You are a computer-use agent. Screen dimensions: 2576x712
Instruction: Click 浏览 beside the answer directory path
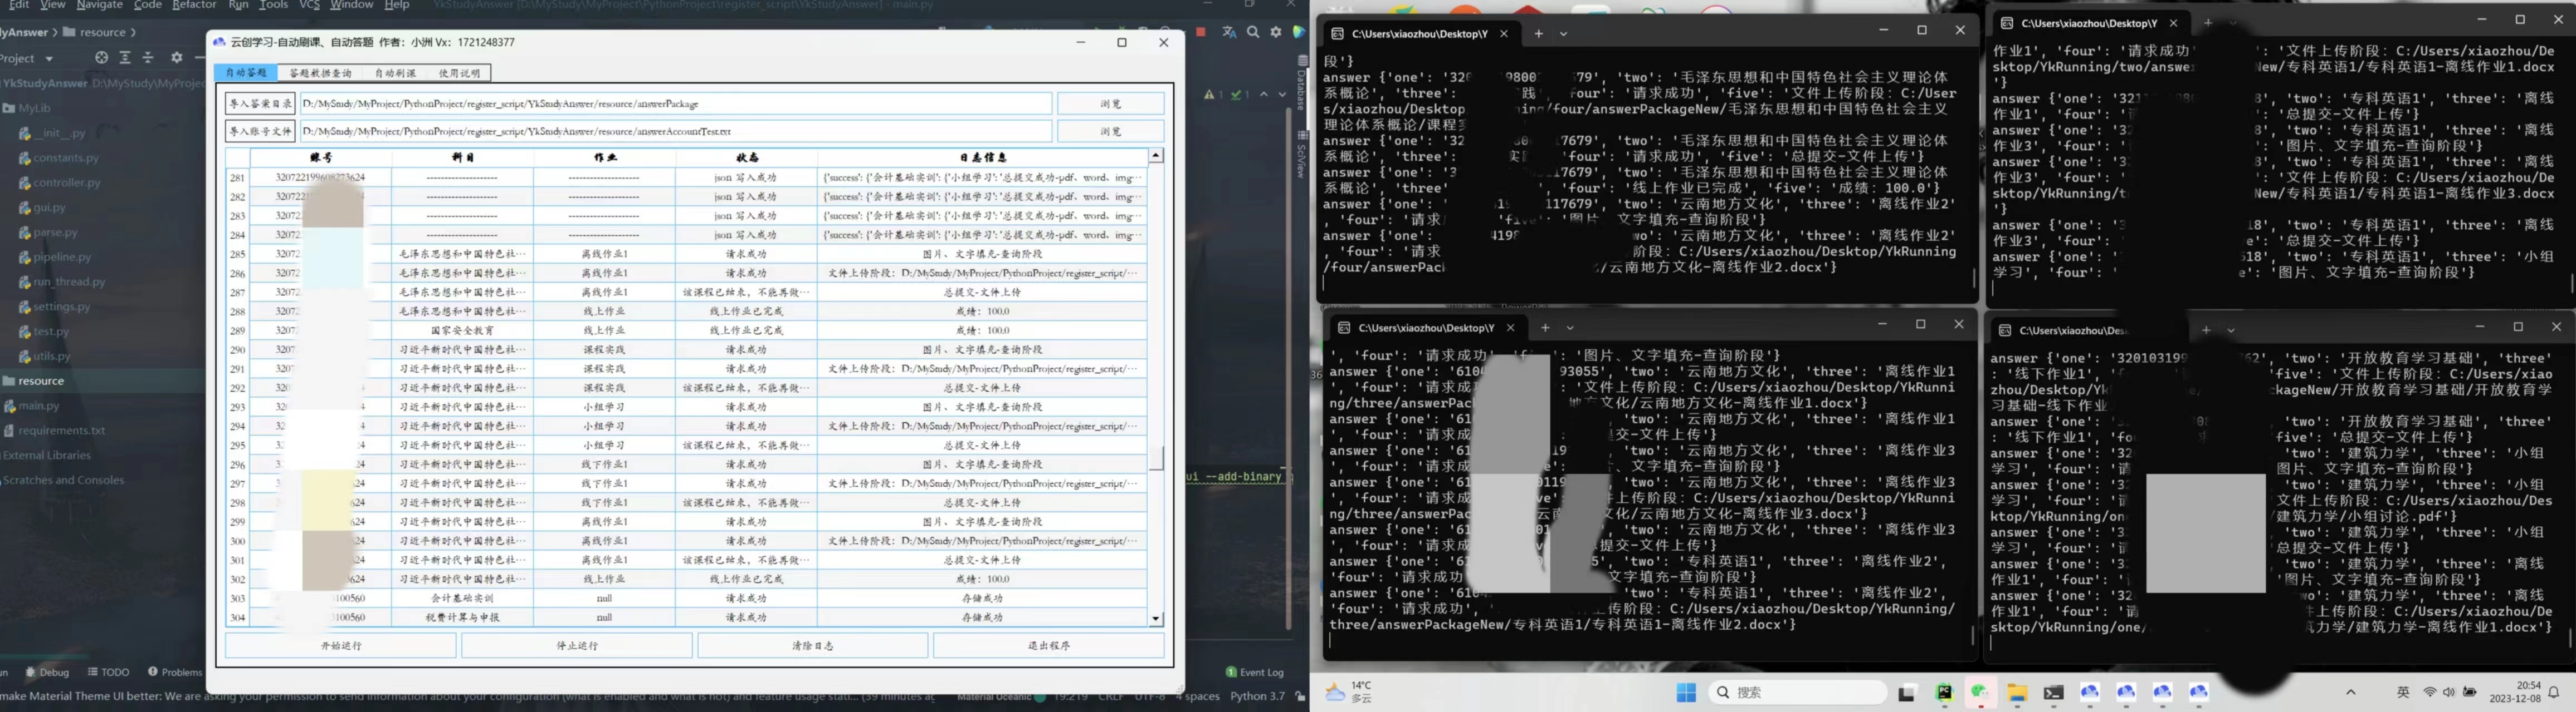(x=1110, y=104)
